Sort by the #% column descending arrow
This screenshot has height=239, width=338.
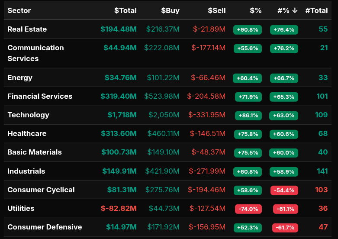pyautogui.click(x=295, y=10)
